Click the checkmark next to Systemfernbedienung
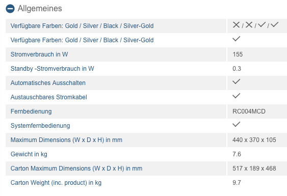 click(x=237, y=124)
